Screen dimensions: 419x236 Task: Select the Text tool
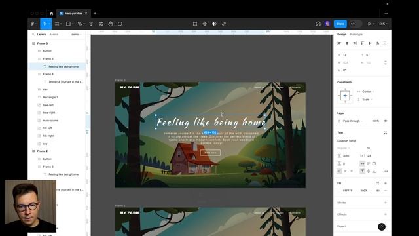(91, 24)
